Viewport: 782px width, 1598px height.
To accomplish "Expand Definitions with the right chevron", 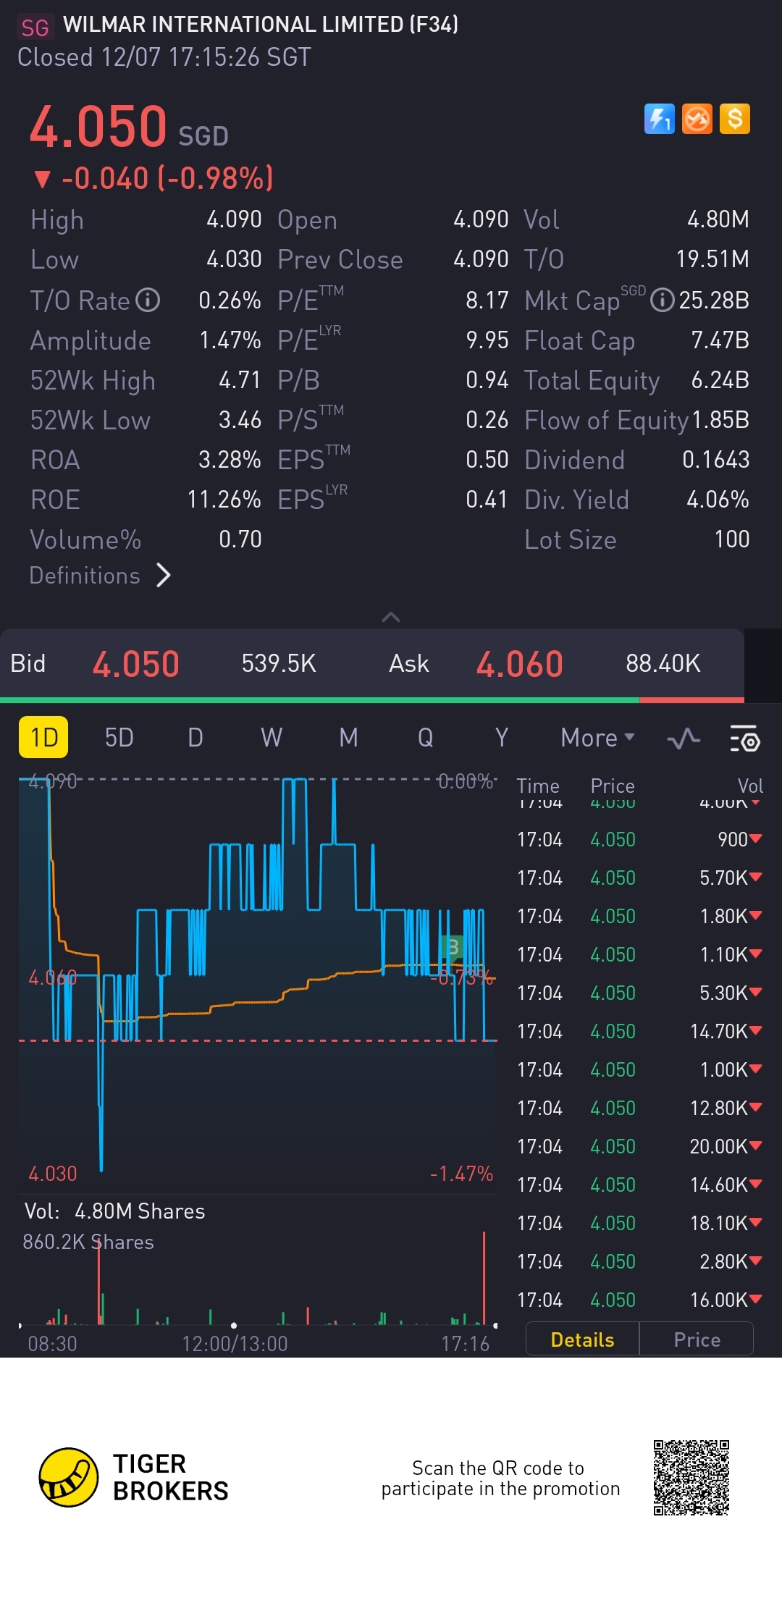I will coord(164,576).
